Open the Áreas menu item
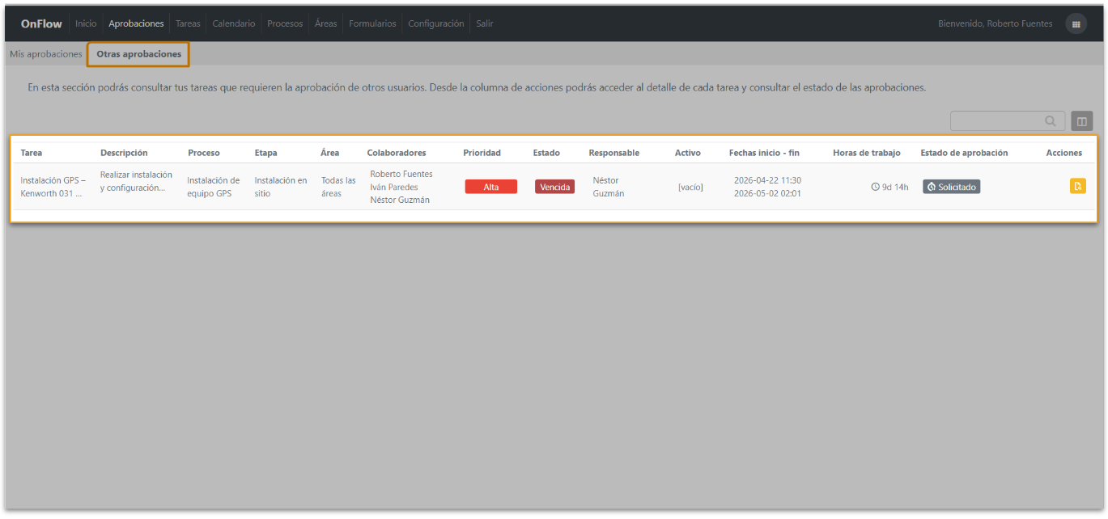Screen dimensions: 1108x519 [325, 23]
